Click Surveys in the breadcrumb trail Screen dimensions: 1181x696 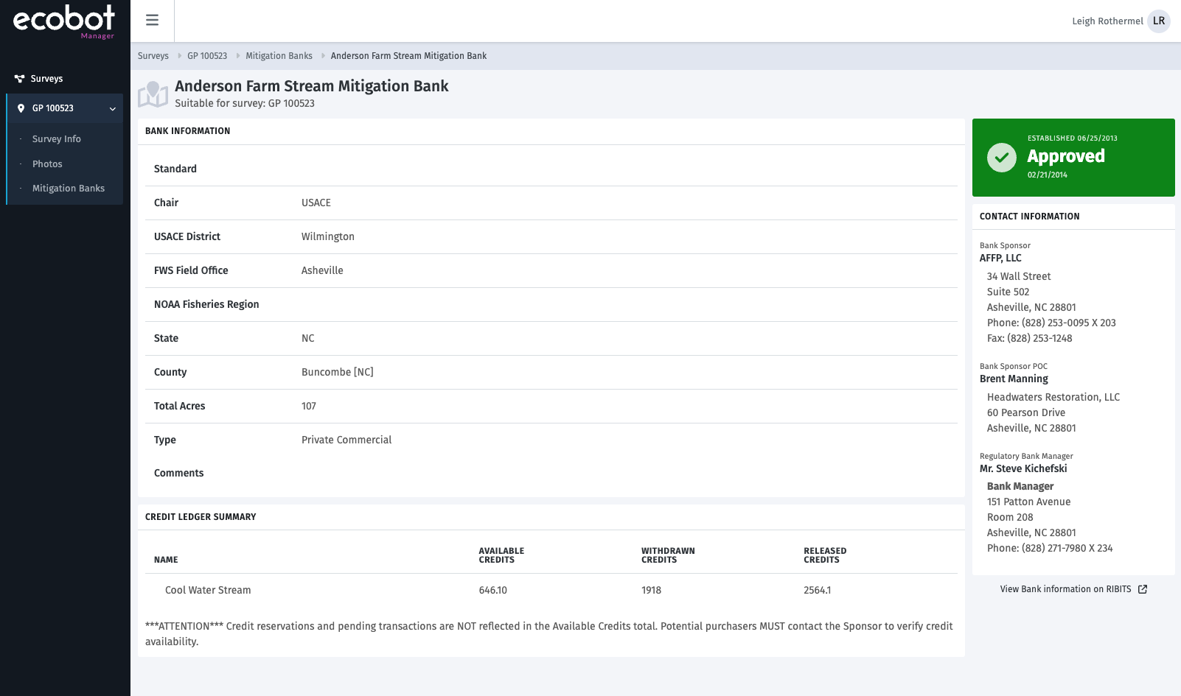coord(153,55)
